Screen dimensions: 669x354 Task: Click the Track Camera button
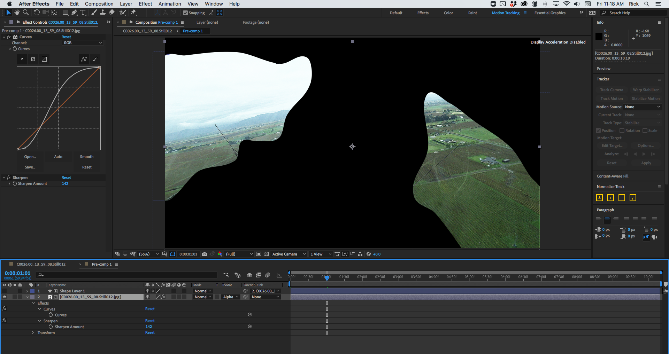tap(611, 90)
